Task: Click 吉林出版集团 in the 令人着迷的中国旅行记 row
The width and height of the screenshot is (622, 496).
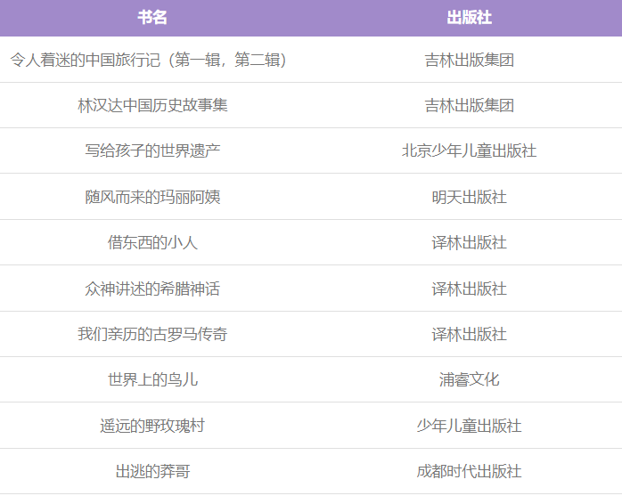Action: 470,60
